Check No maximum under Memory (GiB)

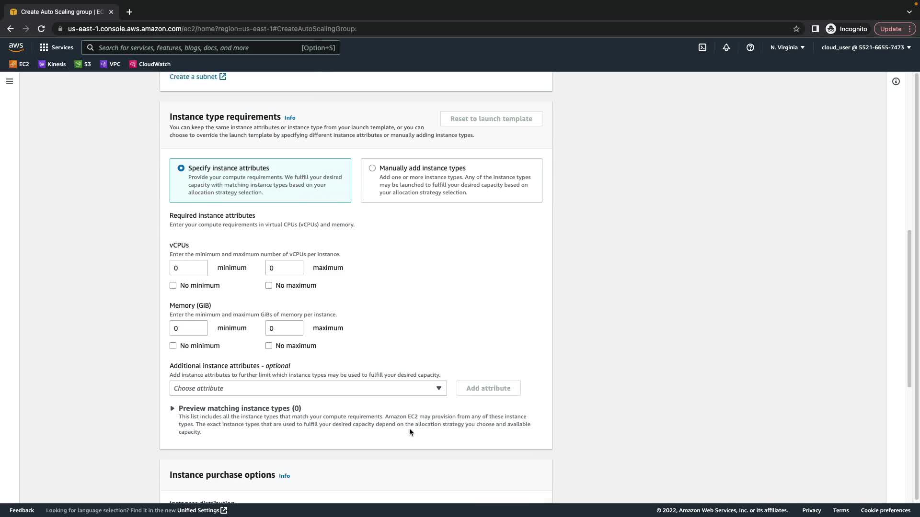click(269, 346)
